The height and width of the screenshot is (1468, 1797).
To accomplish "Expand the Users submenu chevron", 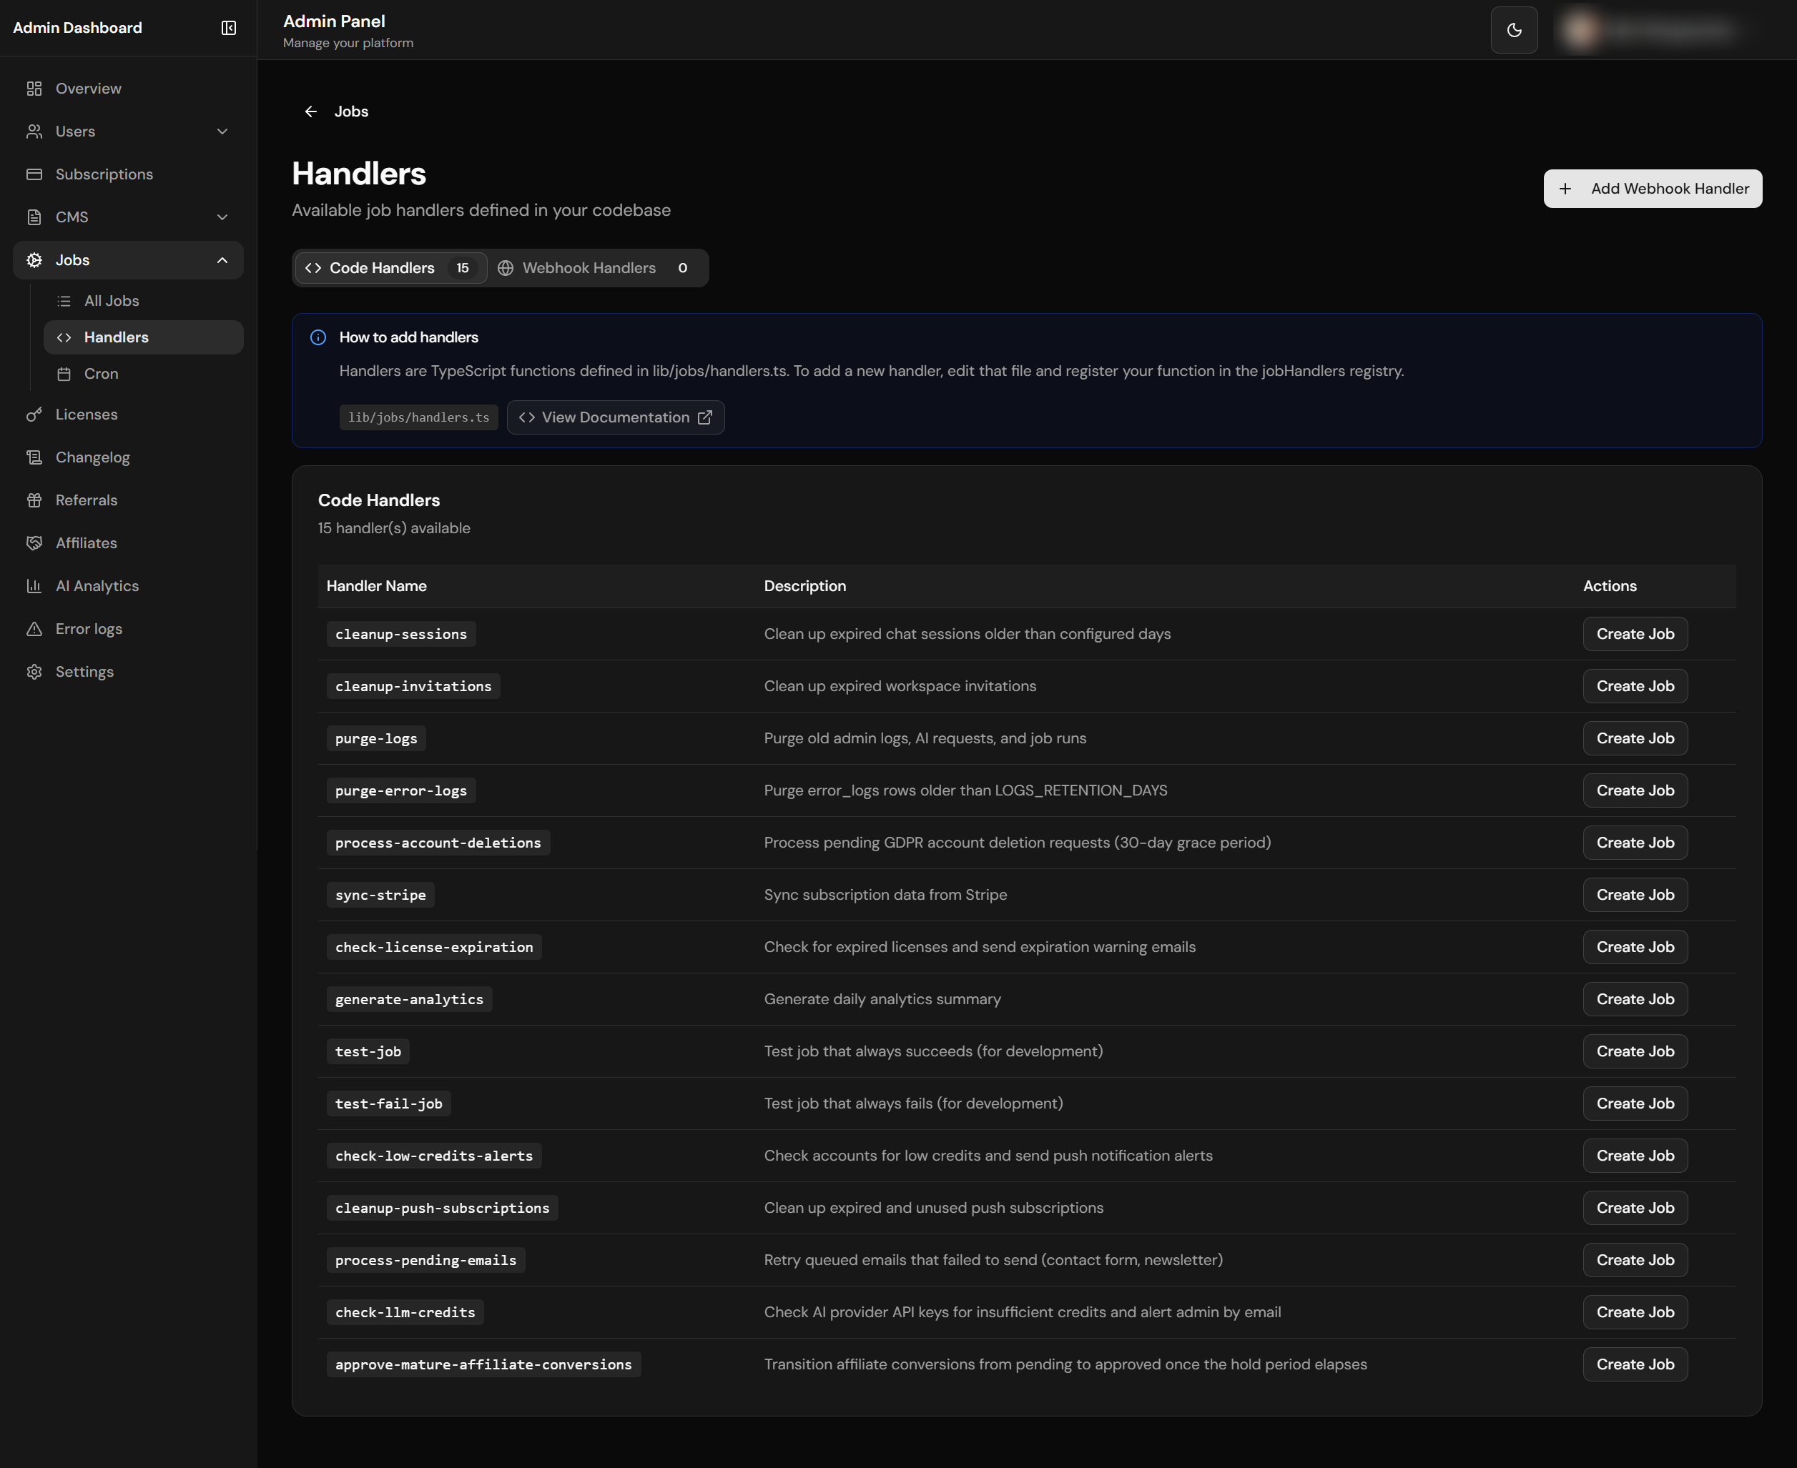I will pyautogui.click(x=222, y=131).
